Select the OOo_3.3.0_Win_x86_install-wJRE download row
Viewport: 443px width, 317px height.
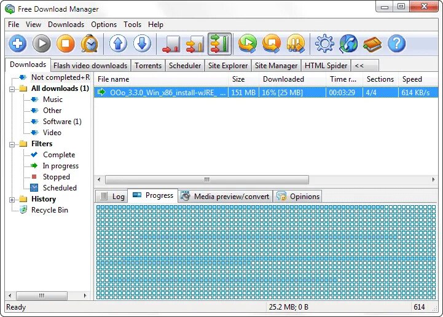[x=266, y=92]
